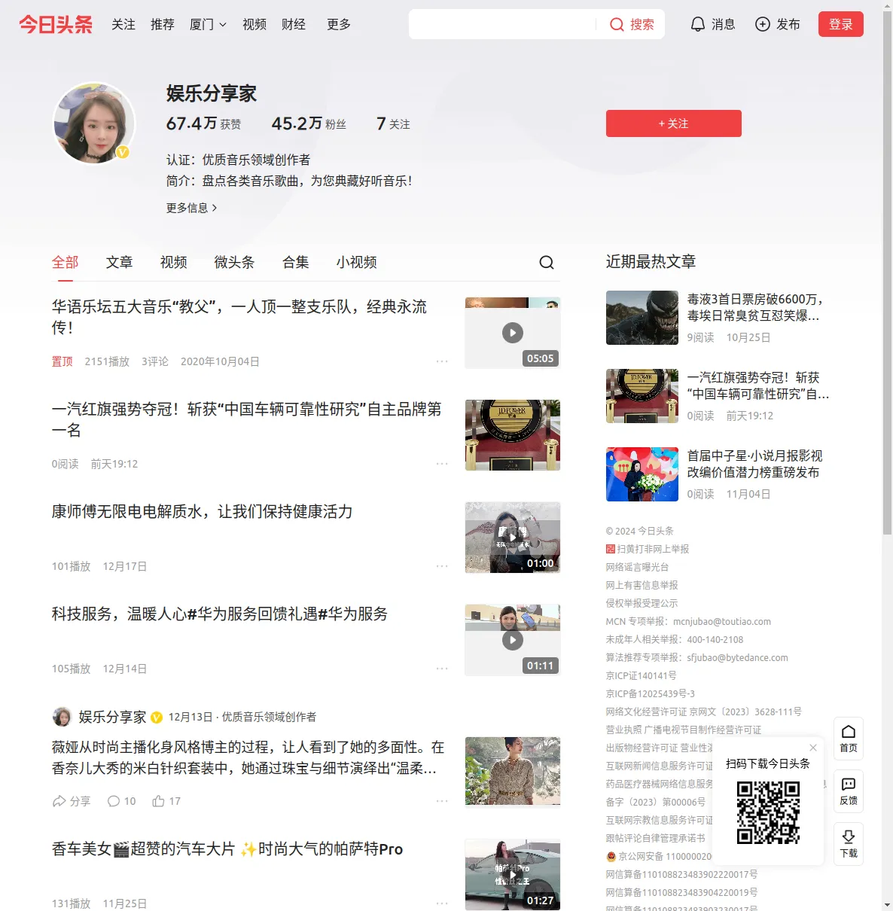
Task: Open 财经 in top navigation
Action: tap(294, 24)
